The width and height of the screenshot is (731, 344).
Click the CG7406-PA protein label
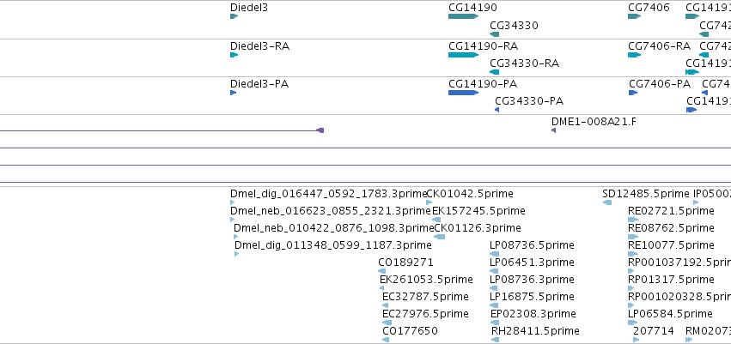(x=660, y=84)
